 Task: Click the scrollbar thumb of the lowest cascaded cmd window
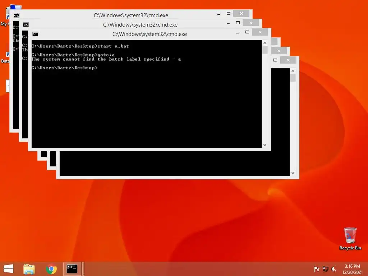tap(293, 78)
